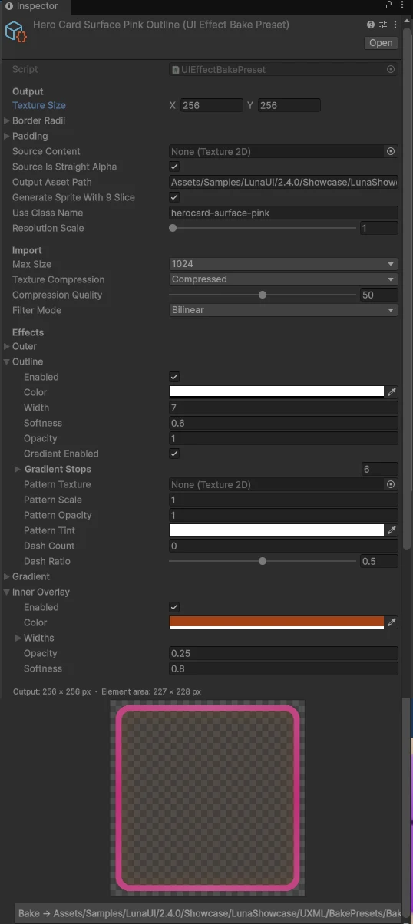Screen dimensions: 413x924
Task: Lock the Inspector with the padlock icon
Action: pyautogui.click(x=390, y=5)
